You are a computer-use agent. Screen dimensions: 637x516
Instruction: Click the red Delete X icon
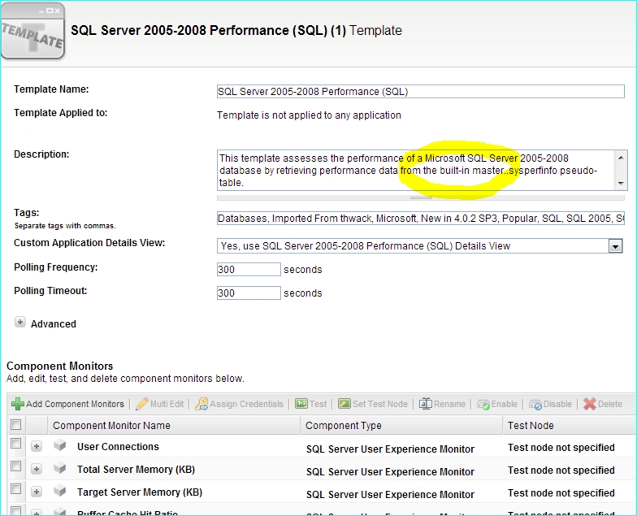[590, 404]
